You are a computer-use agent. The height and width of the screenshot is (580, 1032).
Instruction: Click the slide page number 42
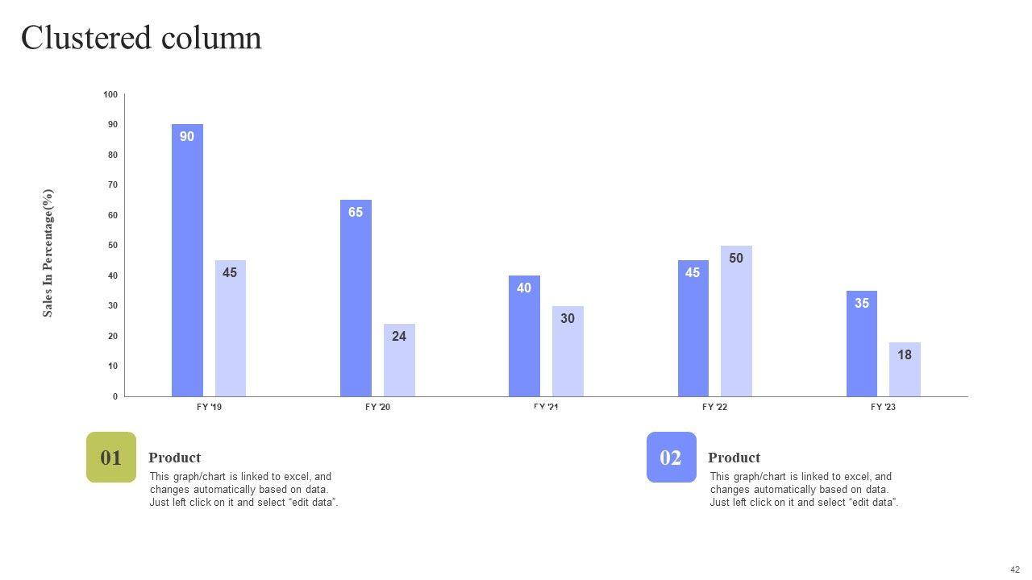point(1014,570)
